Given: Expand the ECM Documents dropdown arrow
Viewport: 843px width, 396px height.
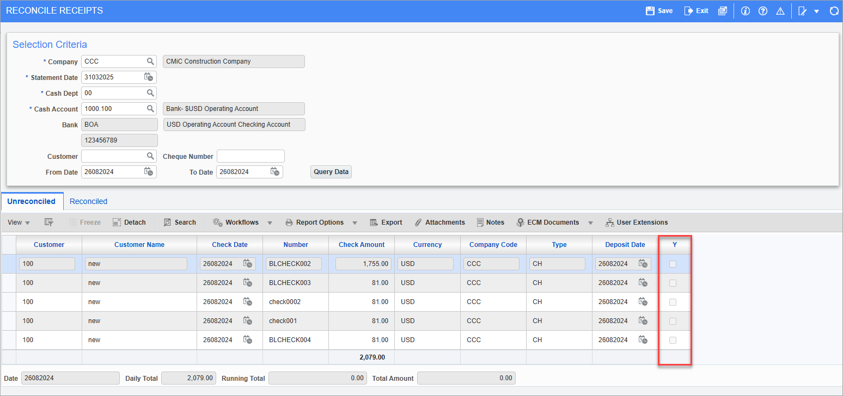Looking at the screenshot, I should [x=590, y=222].
